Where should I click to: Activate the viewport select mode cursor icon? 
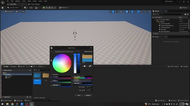tap(110, 11)
